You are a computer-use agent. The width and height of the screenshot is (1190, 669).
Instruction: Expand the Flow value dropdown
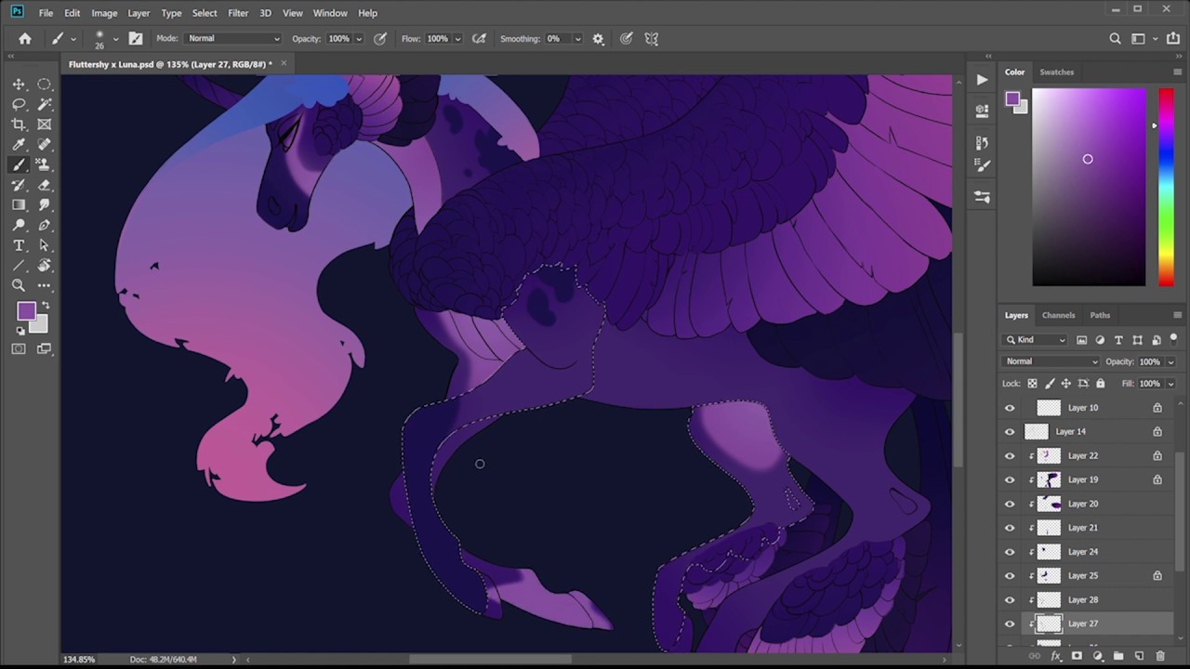click(457, 39)
